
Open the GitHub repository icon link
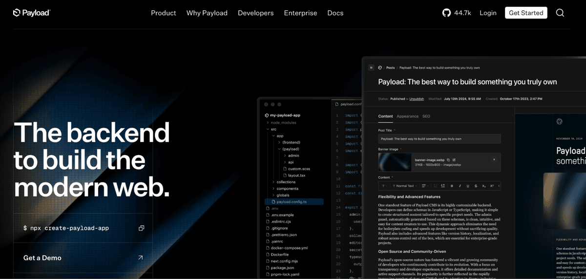pos(446,13)
